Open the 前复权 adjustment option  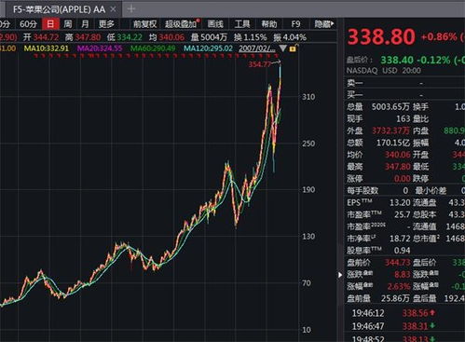point(144,24)
